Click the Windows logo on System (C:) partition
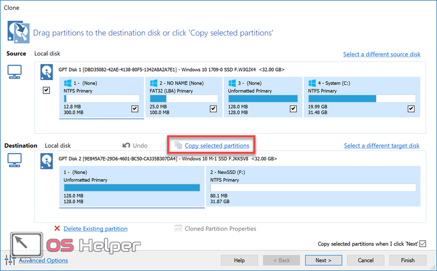The image size is (437, 271). coord(312,83)
